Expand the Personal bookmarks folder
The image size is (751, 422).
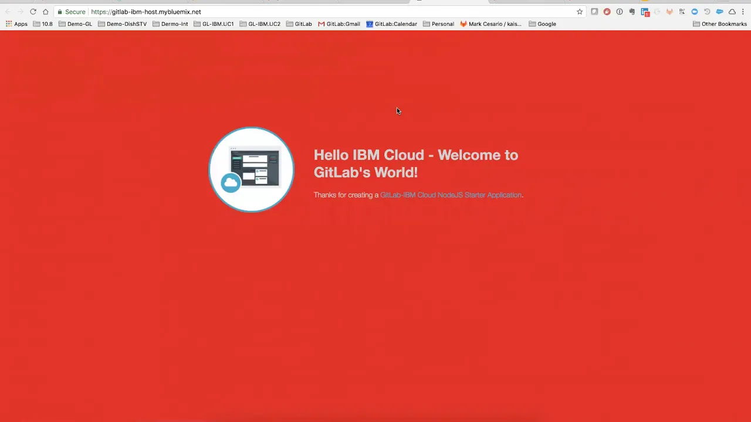coord(438,24)
